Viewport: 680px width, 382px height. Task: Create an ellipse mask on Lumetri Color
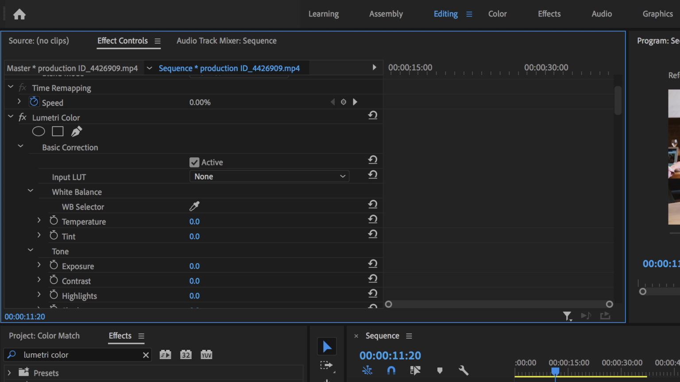tap(39, 131)
